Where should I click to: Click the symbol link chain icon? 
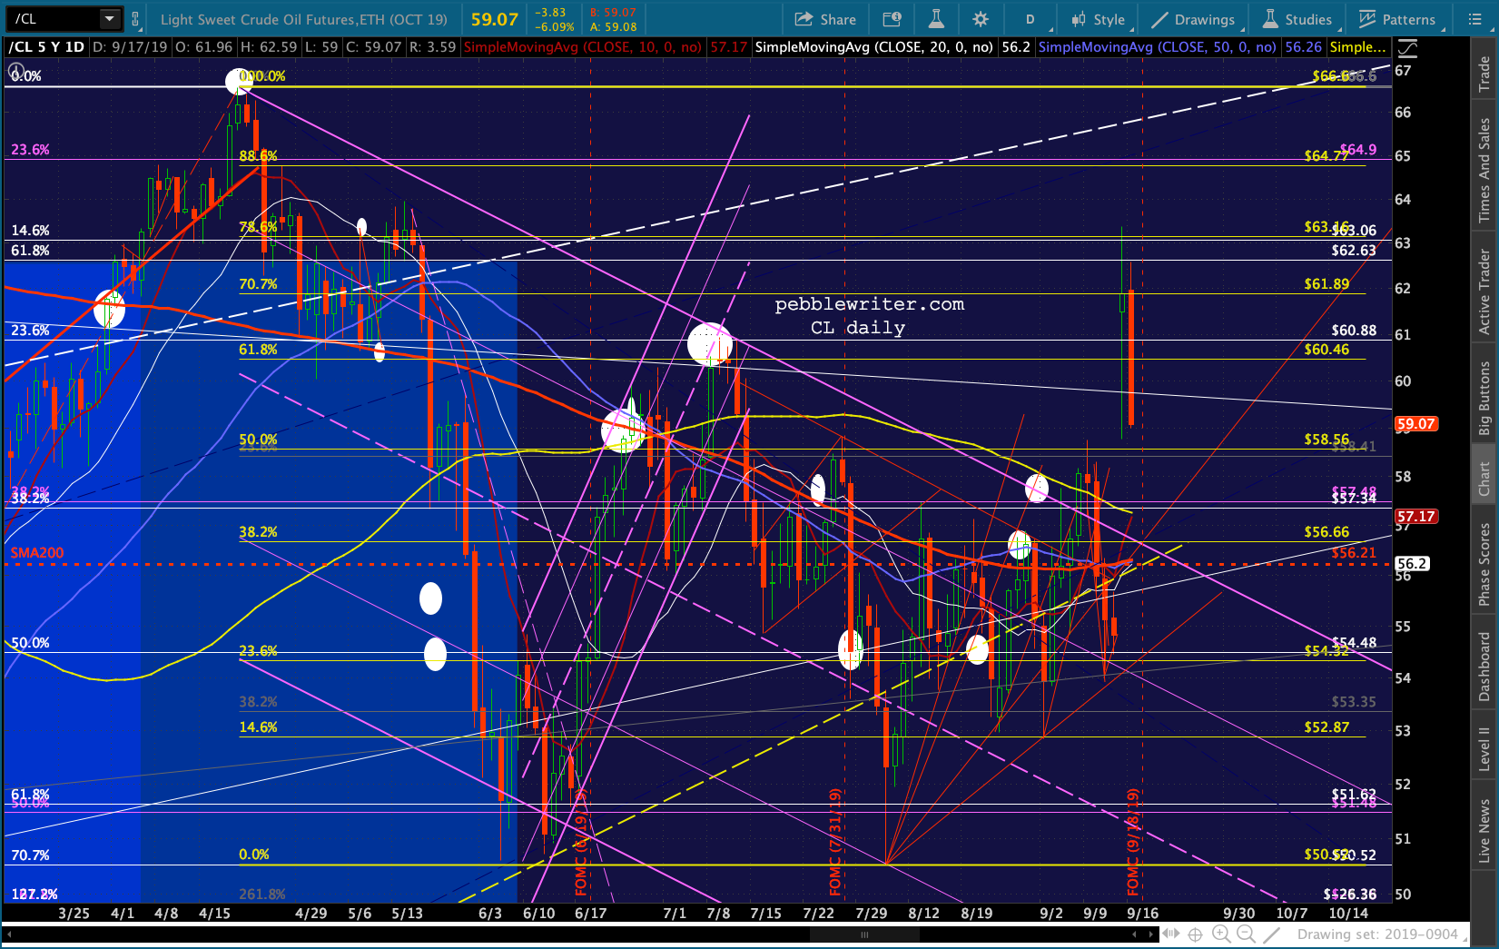(x=135, y=19)
